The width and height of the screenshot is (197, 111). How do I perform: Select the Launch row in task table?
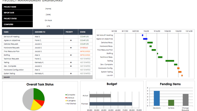[47, 77]
